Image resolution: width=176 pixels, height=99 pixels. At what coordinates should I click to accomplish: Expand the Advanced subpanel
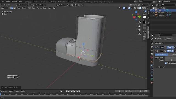click(160, 67)
